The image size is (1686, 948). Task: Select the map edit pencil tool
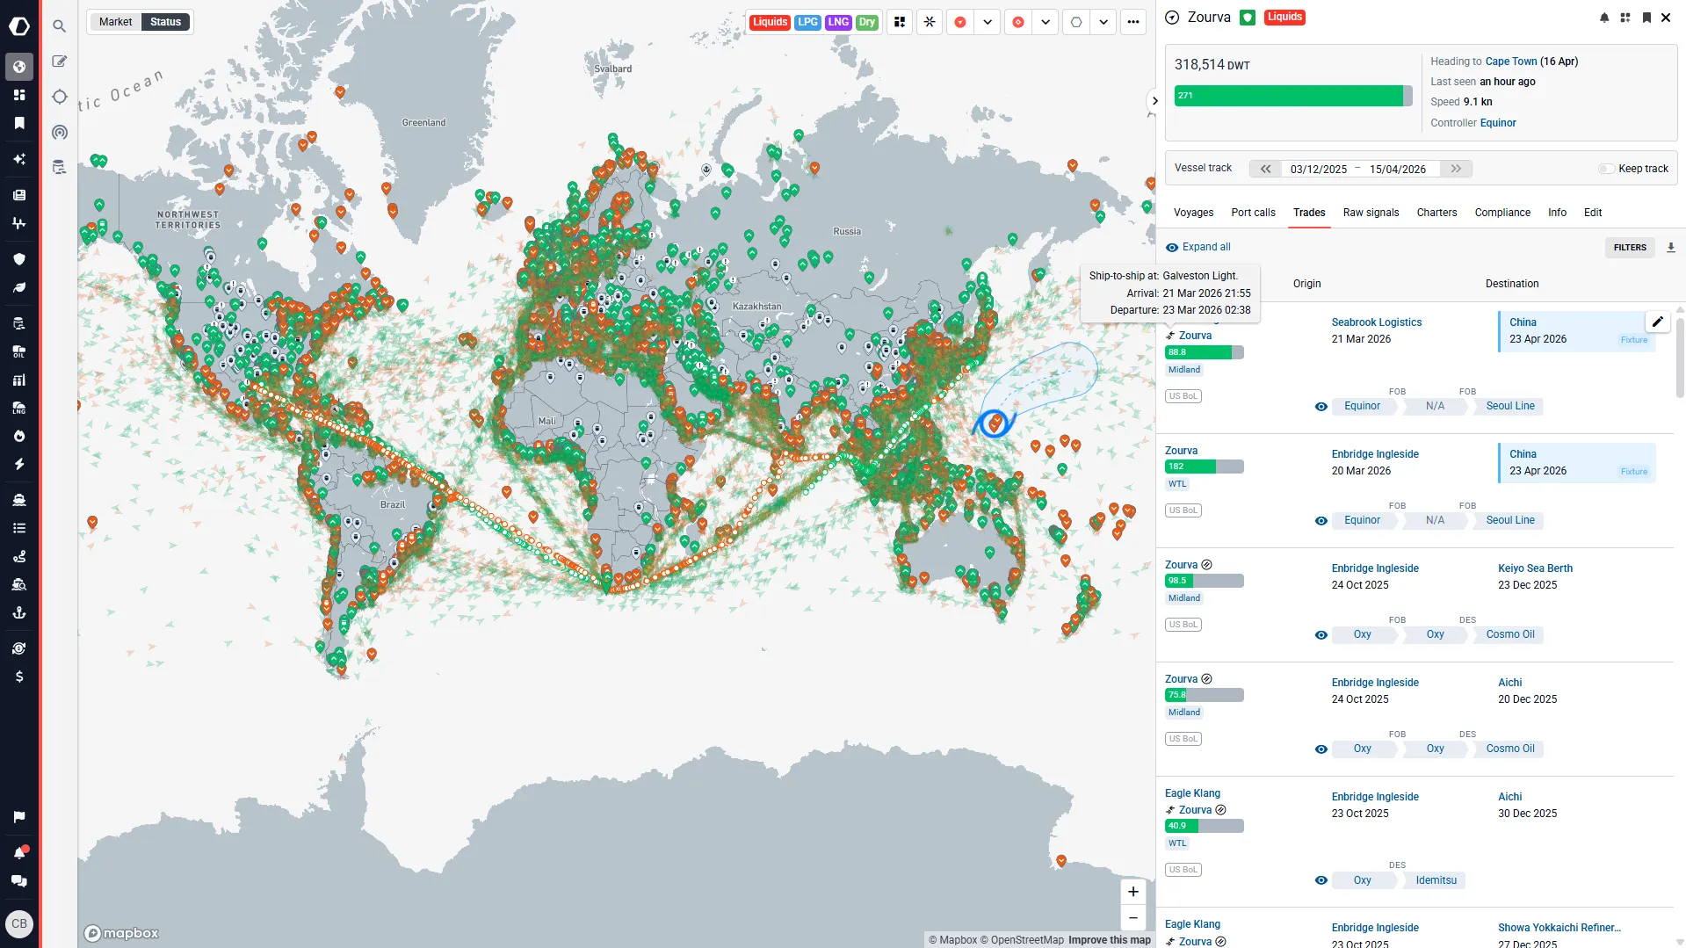pyautogui.click(x=60, y=62)
